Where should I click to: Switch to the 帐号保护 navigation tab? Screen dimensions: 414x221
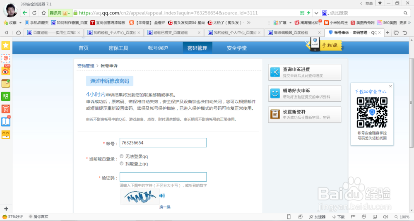(x=158, y=48)
